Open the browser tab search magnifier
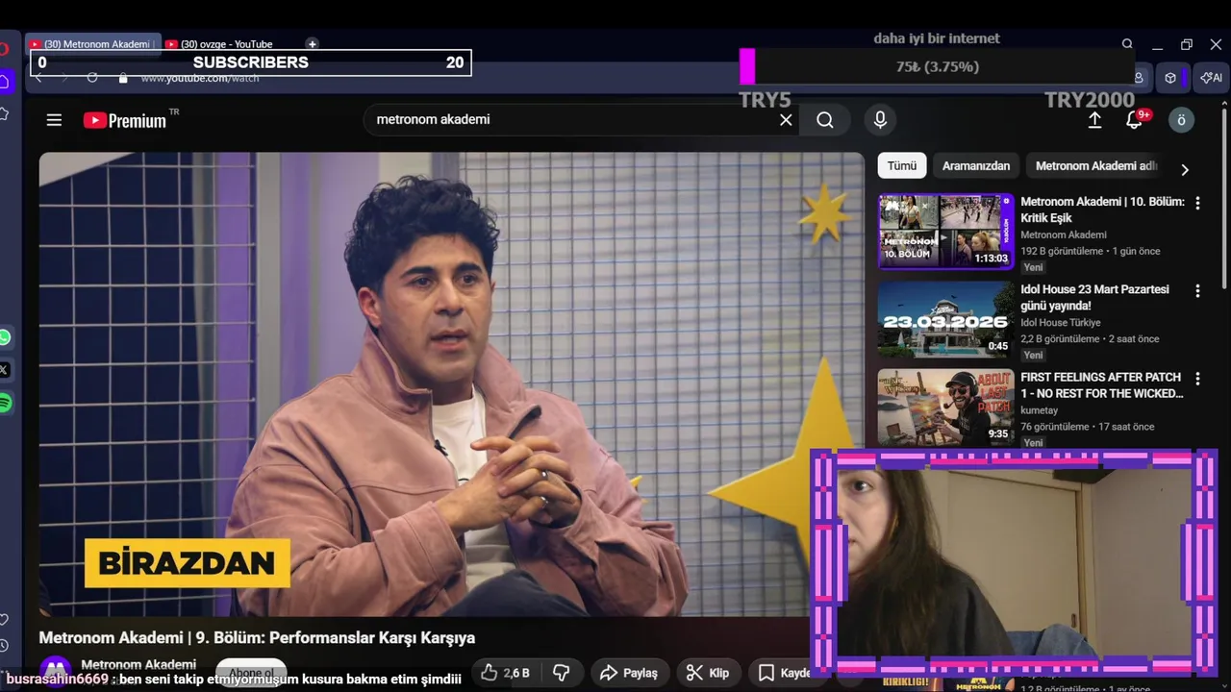This screenshot has width=1231, height=692. pyautogui.click(x=1127, y=44)
